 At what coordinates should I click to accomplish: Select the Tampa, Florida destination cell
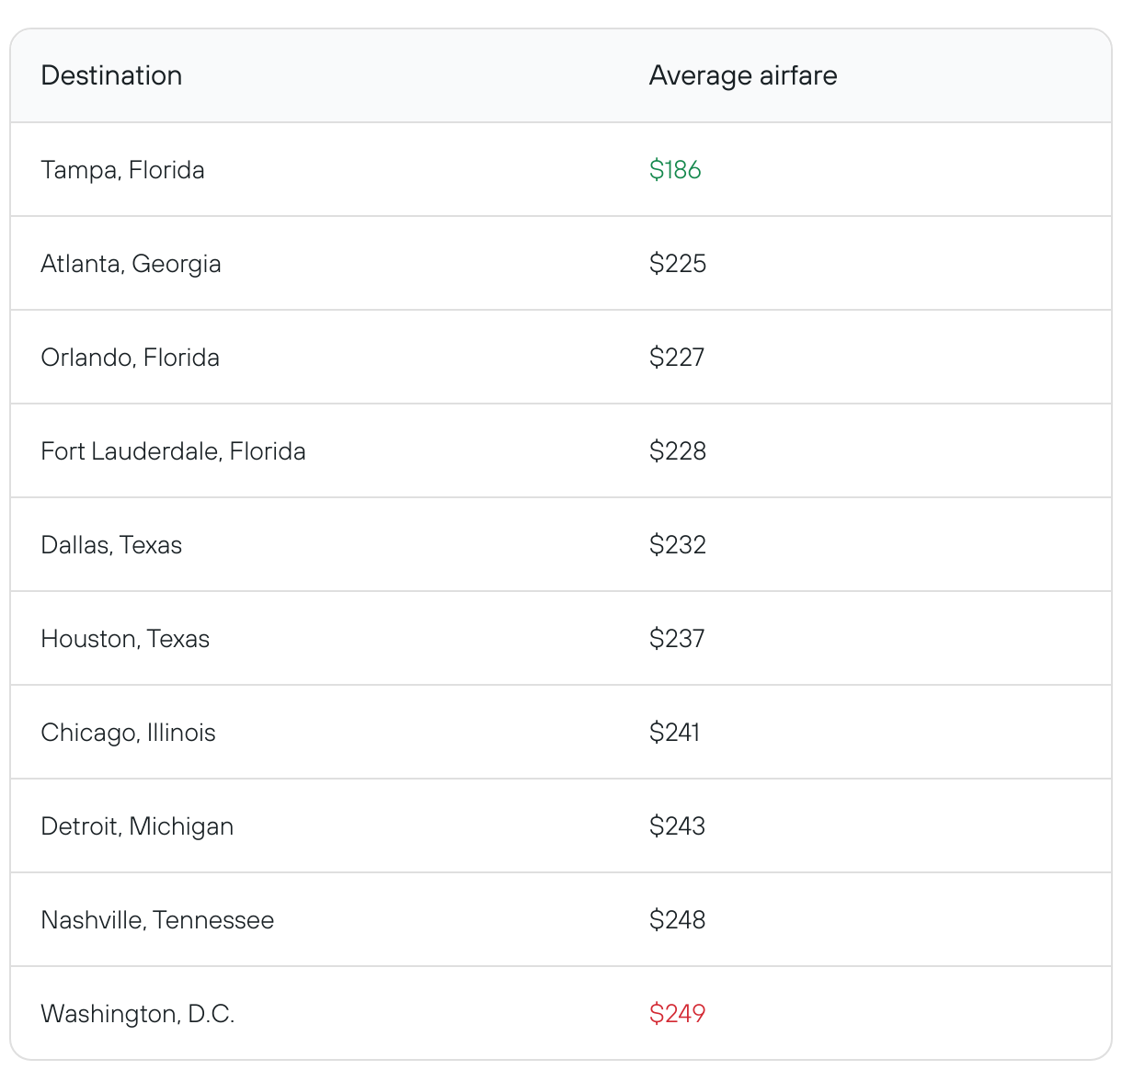coord(122,170)
